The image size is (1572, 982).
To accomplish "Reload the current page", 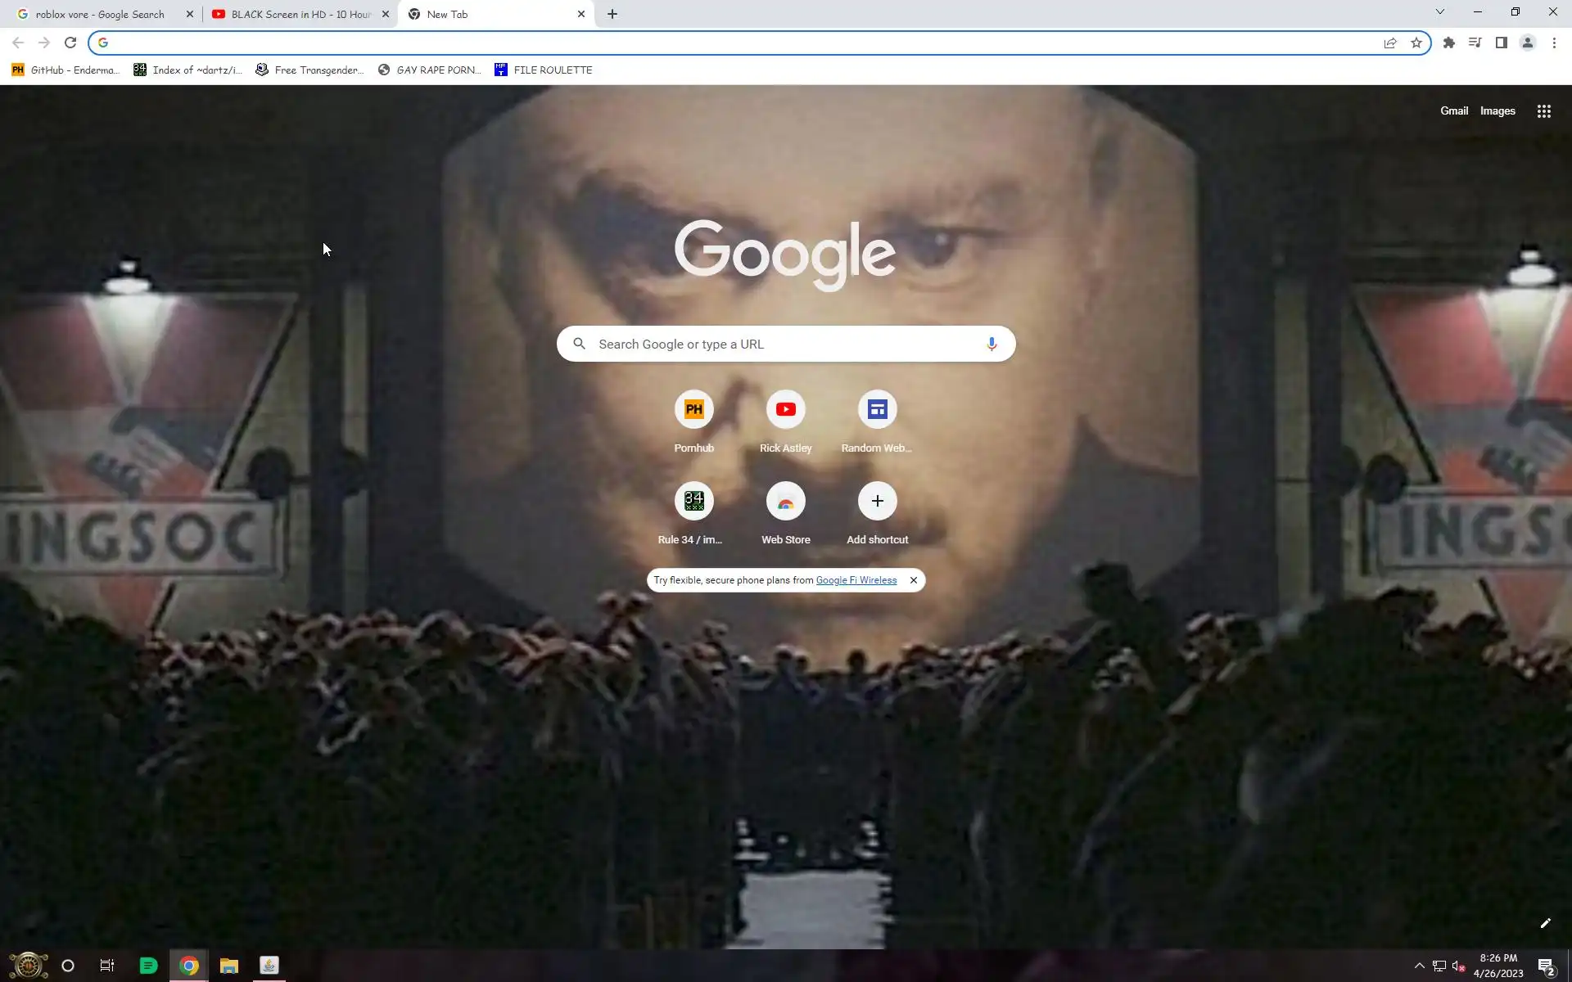I will pos(70,43).
